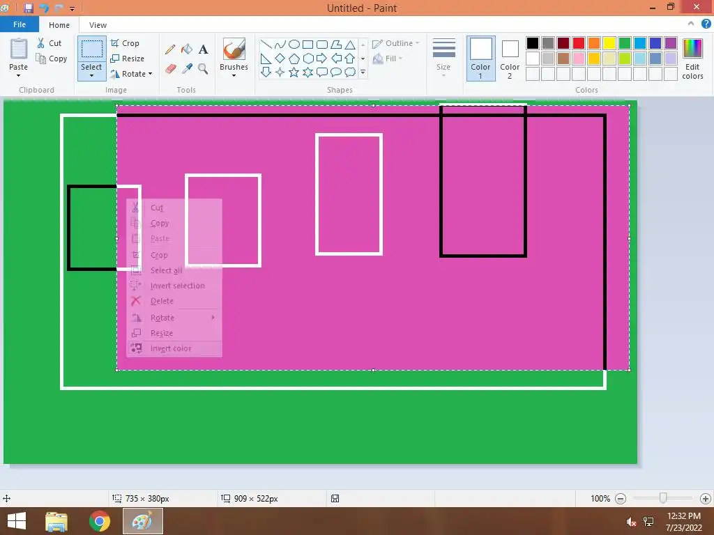Select the Color picker eyedropper tool

pos(187,69)
